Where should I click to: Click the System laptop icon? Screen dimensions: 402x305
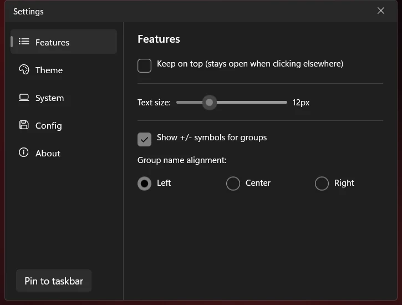[24, 98]
